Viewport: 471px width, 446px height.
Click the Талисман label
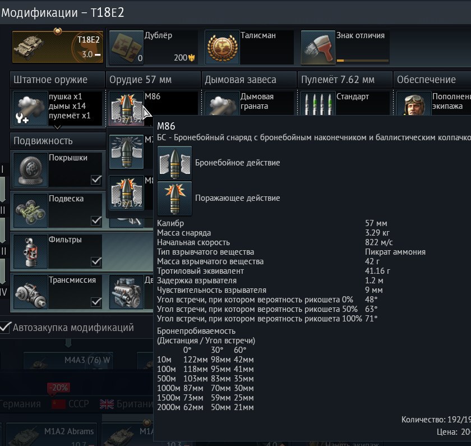(258, 35)
